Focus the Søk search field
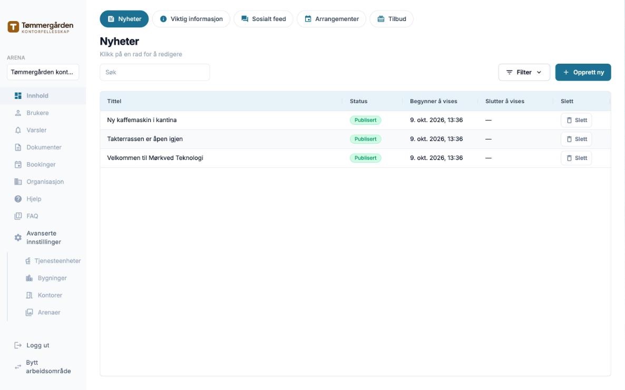This screenshot has width=625, height=390. [154, 73]
